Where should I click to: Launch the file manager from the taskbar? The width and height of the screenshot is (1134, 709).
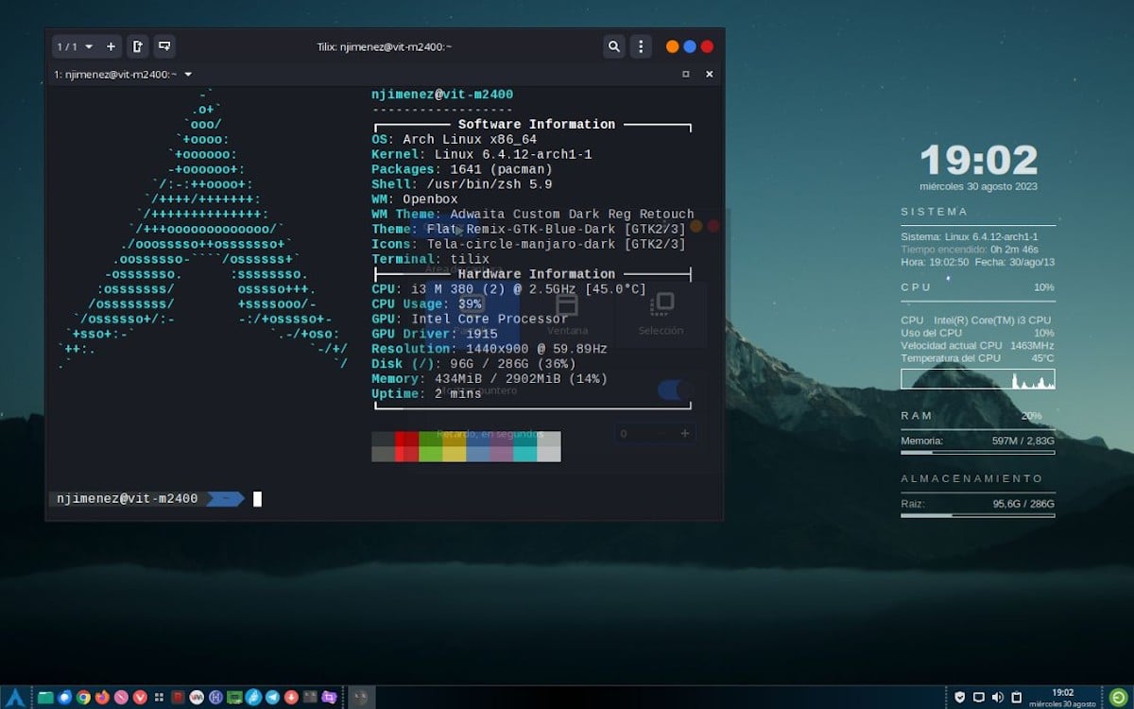(x=45, y=698)
